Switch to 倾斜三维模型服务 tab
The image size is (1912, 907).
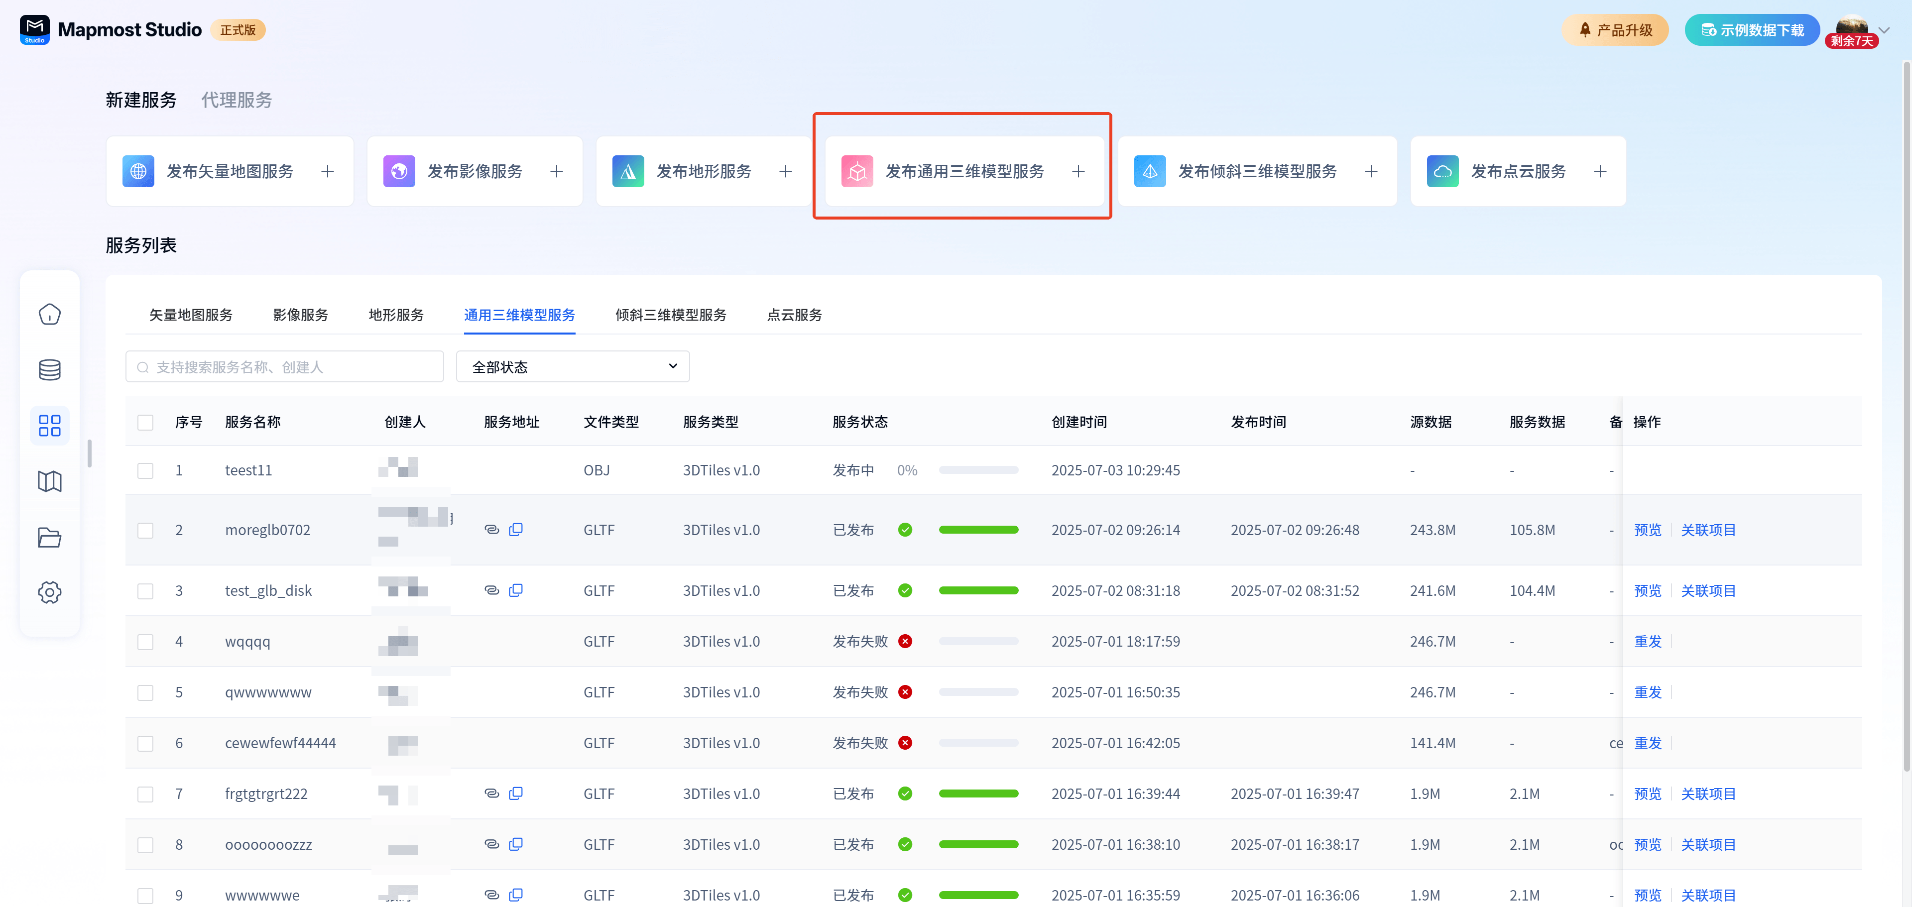[x=670, y=315]
